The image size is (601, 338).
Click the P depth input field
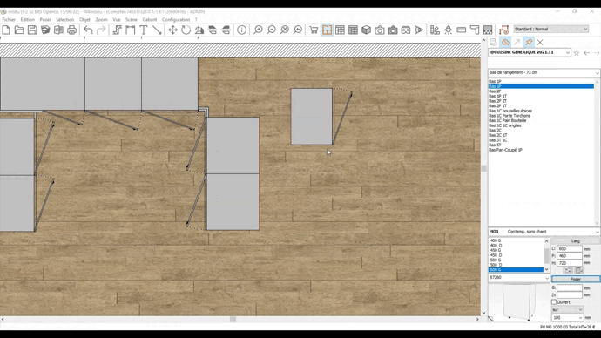[570, 256]
